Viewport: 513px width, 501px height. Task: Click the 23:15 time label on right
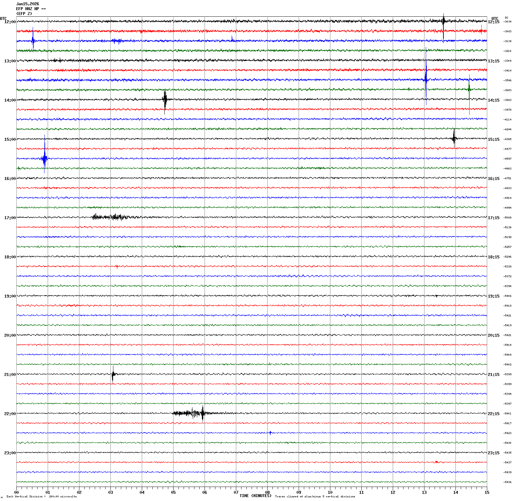[x=493, y=453]
